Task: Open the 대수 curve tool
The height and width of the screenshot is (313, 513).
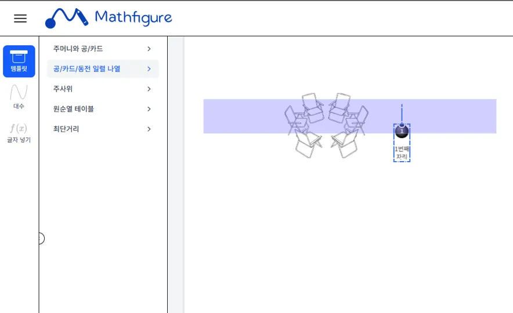Action: 19,96
